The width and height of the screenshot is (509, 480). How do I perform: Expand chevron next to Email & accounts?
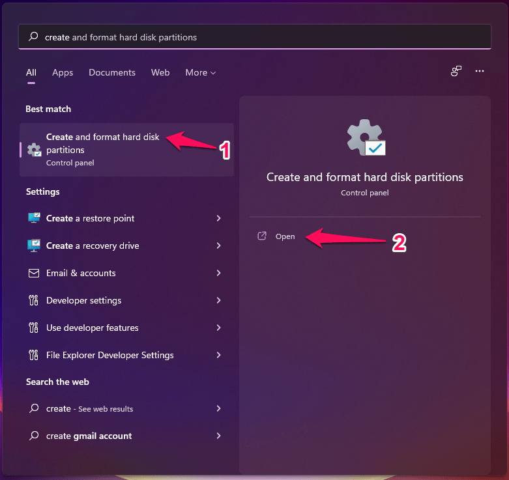point(218,274)
